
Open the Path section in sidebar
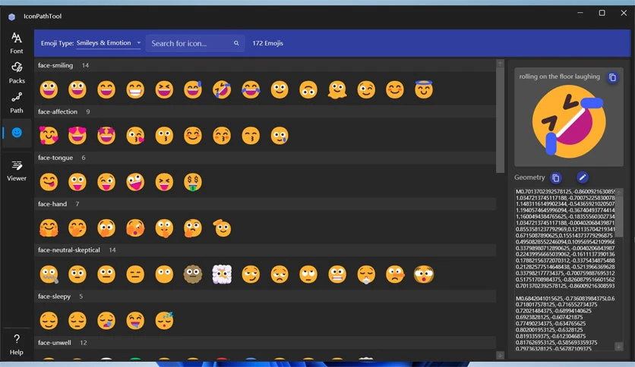coord(17,102)
